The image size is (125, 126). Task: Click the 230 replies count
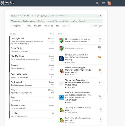tap(100, 47)
